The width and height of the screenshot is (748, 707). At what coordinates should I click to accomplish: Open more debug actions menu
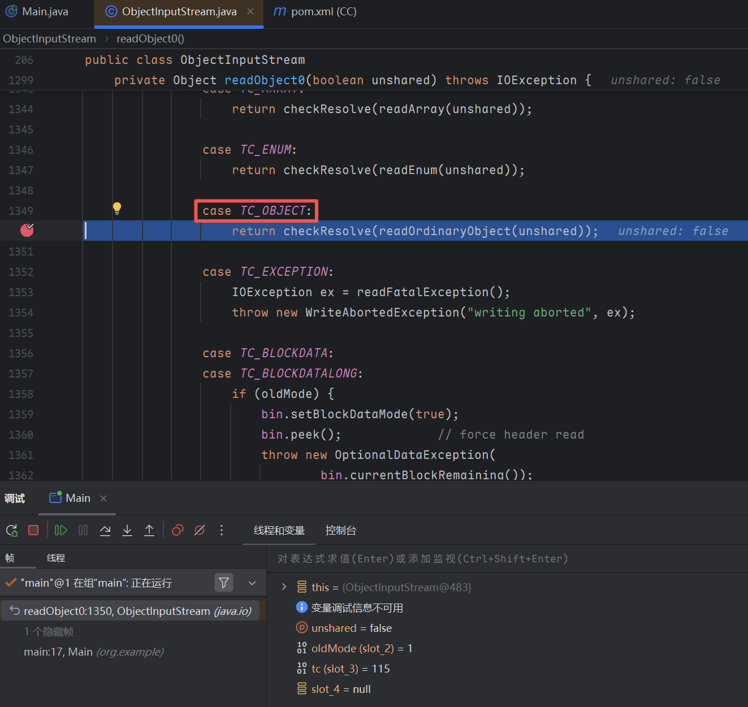[222, 530]
